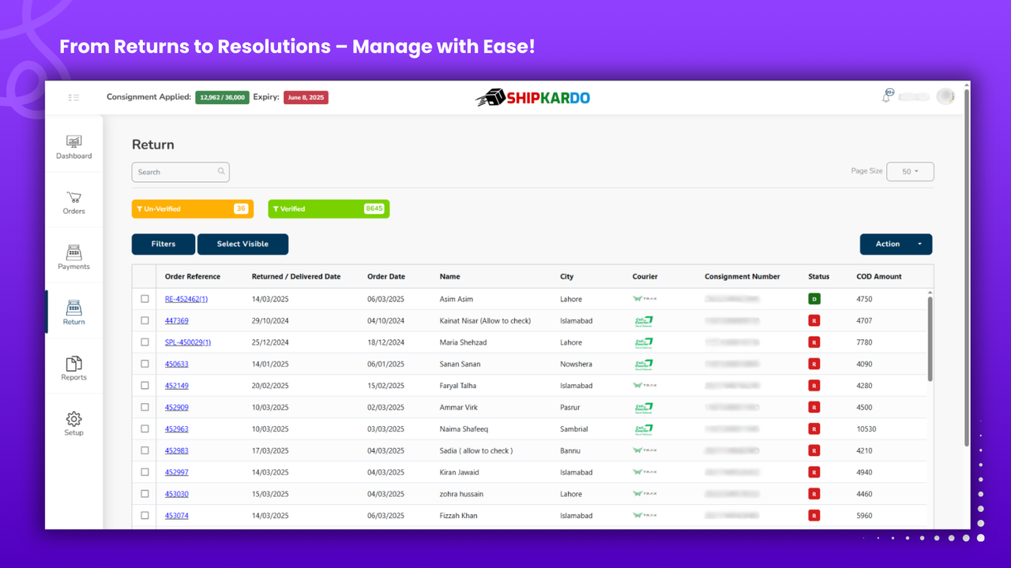
Task: Click courier logo in zohra hussain row
Action: 645,494
